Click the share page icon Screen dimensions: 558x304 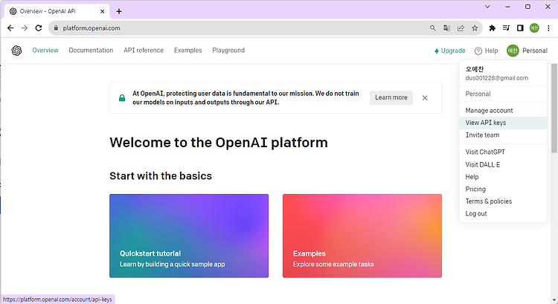point(461,28)
